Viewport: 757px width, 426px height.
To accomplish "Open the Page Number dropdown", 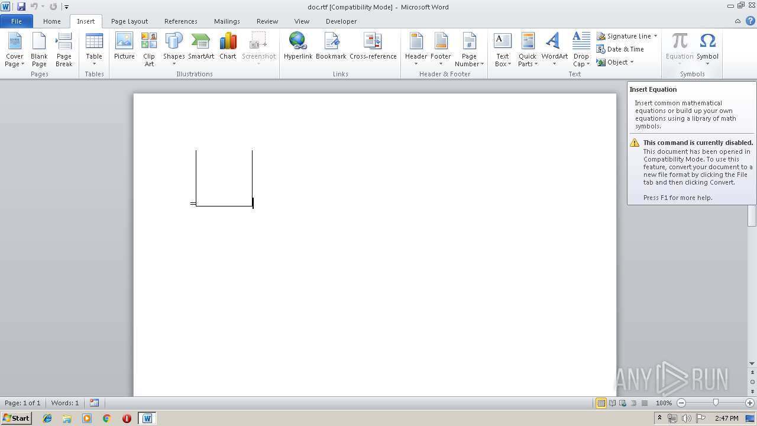I will (x=469, y=50).
